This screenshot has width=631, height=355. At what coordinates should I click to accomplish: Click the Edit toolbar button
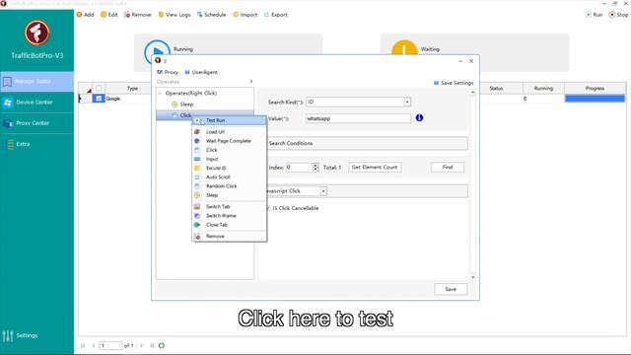(x=109, y=15)
